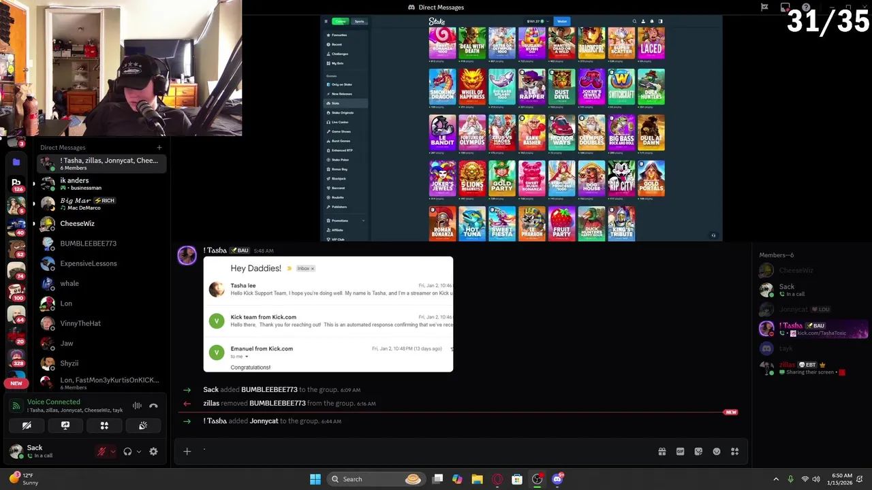Open group DM with Tasha, zillas, Jonnycat

pos(101,163)
